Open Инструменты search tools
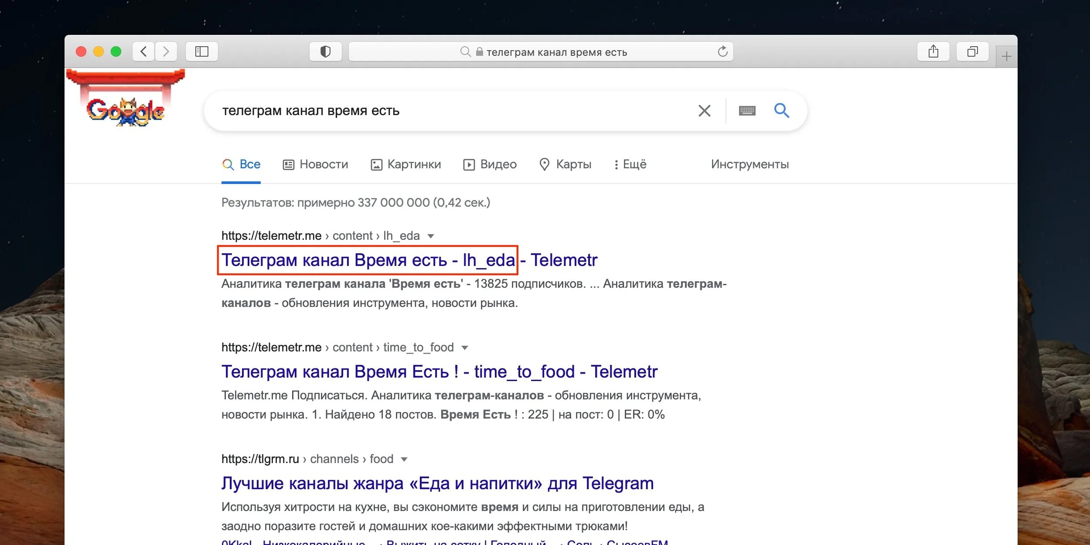 coord(750,164)
